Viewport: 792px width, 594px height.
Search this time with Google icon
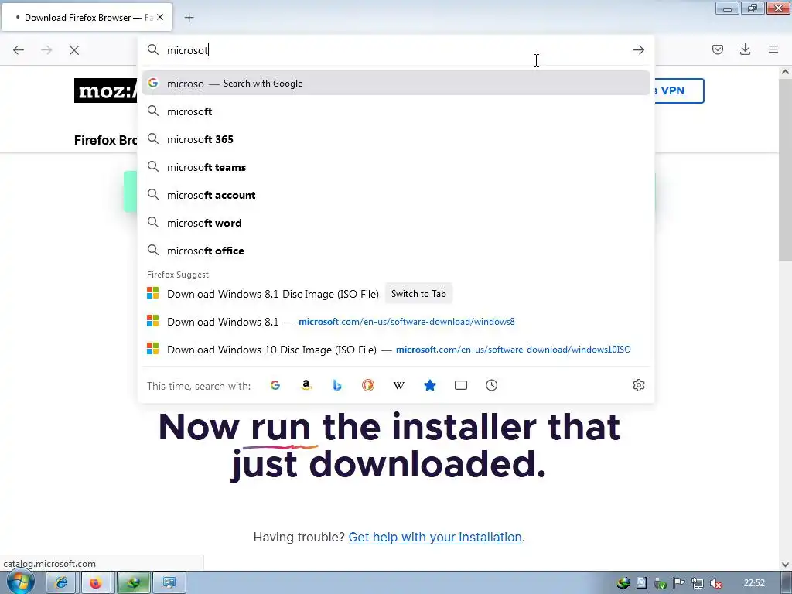(x=275, y=385)
